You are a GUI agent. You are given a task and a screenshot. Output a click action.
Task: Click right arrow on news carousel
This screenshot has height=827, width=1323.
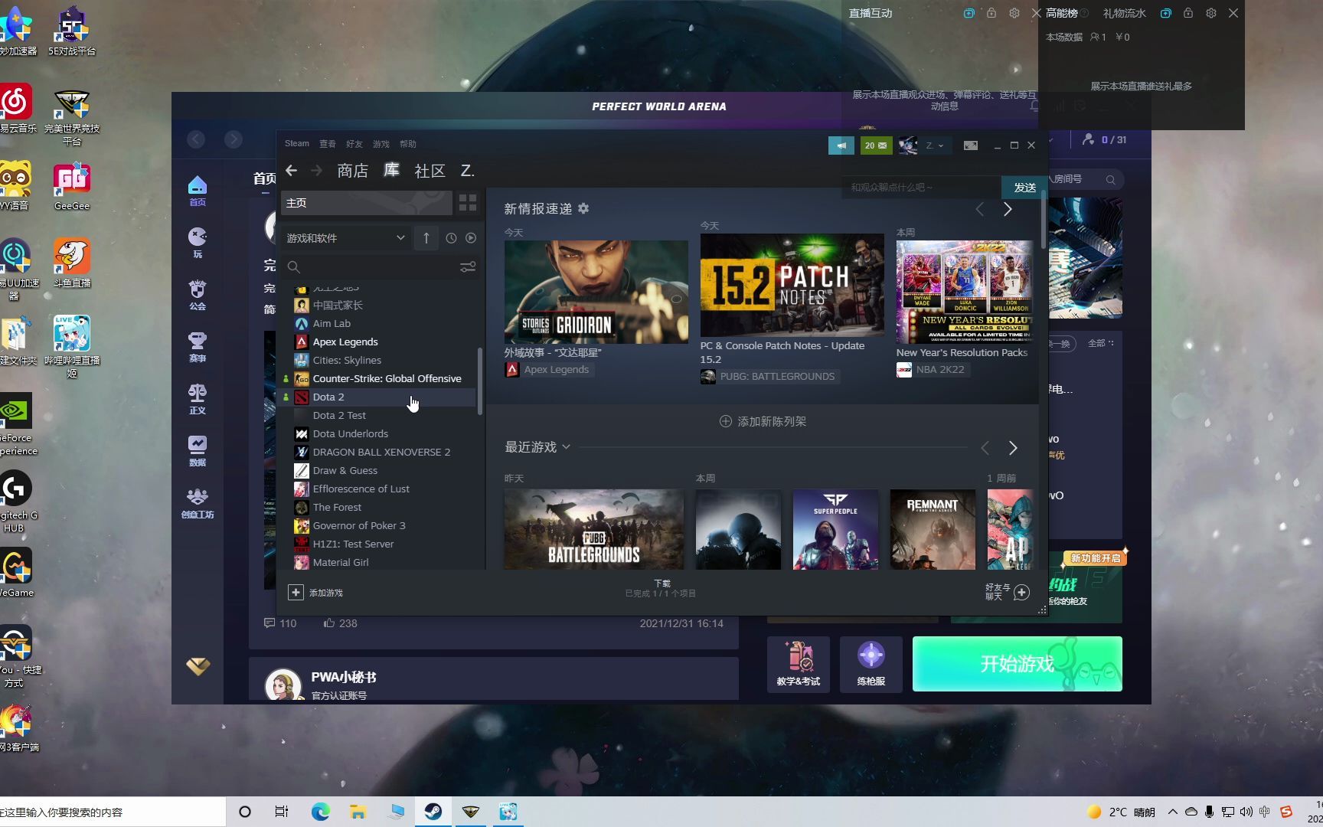point(1008,208)
